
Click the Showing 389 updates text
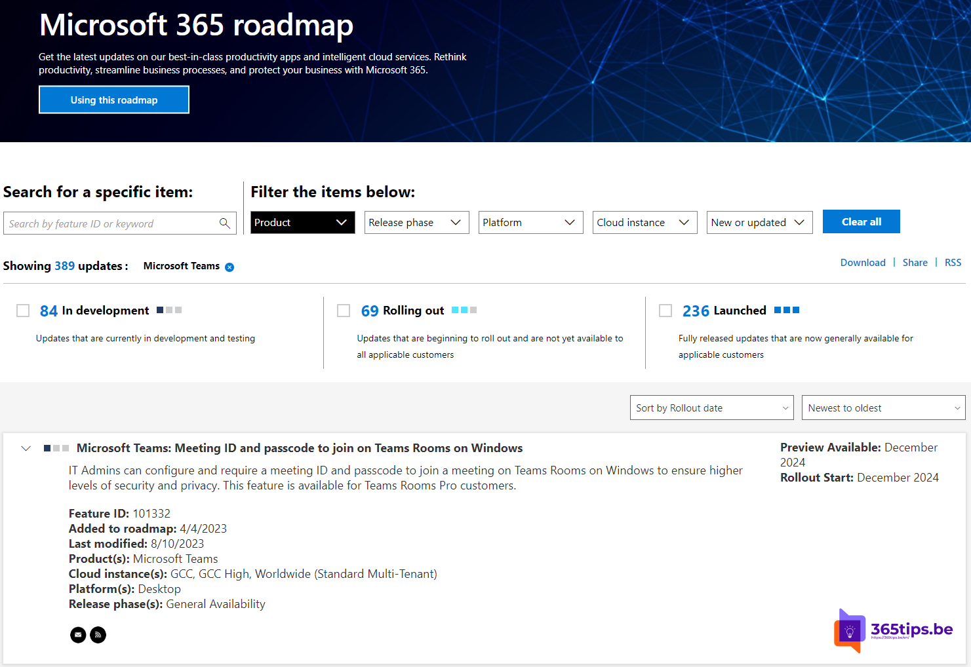pyautogui.click(x=66, y=265)
